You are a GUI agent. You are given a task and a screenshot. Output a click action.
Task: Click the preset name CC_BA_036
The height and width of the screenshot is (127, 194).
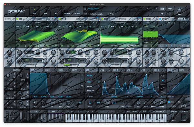[x=93, y=9]
